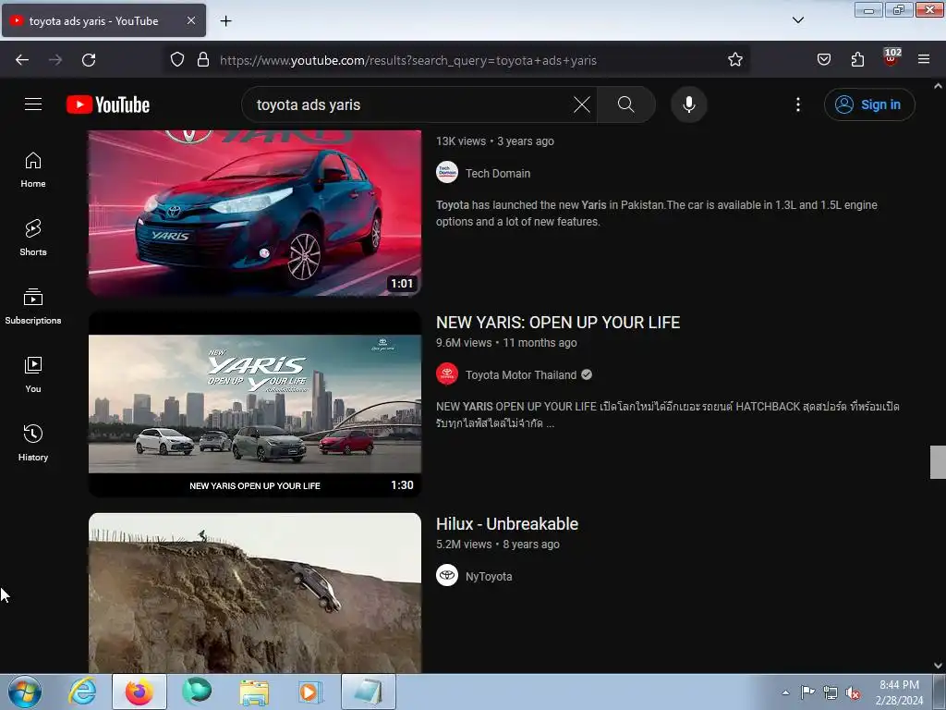Image resolution: width=946 pixels, height=710 pixels.
Task: Open the Windows Start menu
Action: point(25,692)
